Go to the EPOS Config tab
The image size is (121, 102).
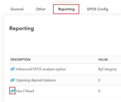point(98,9)
